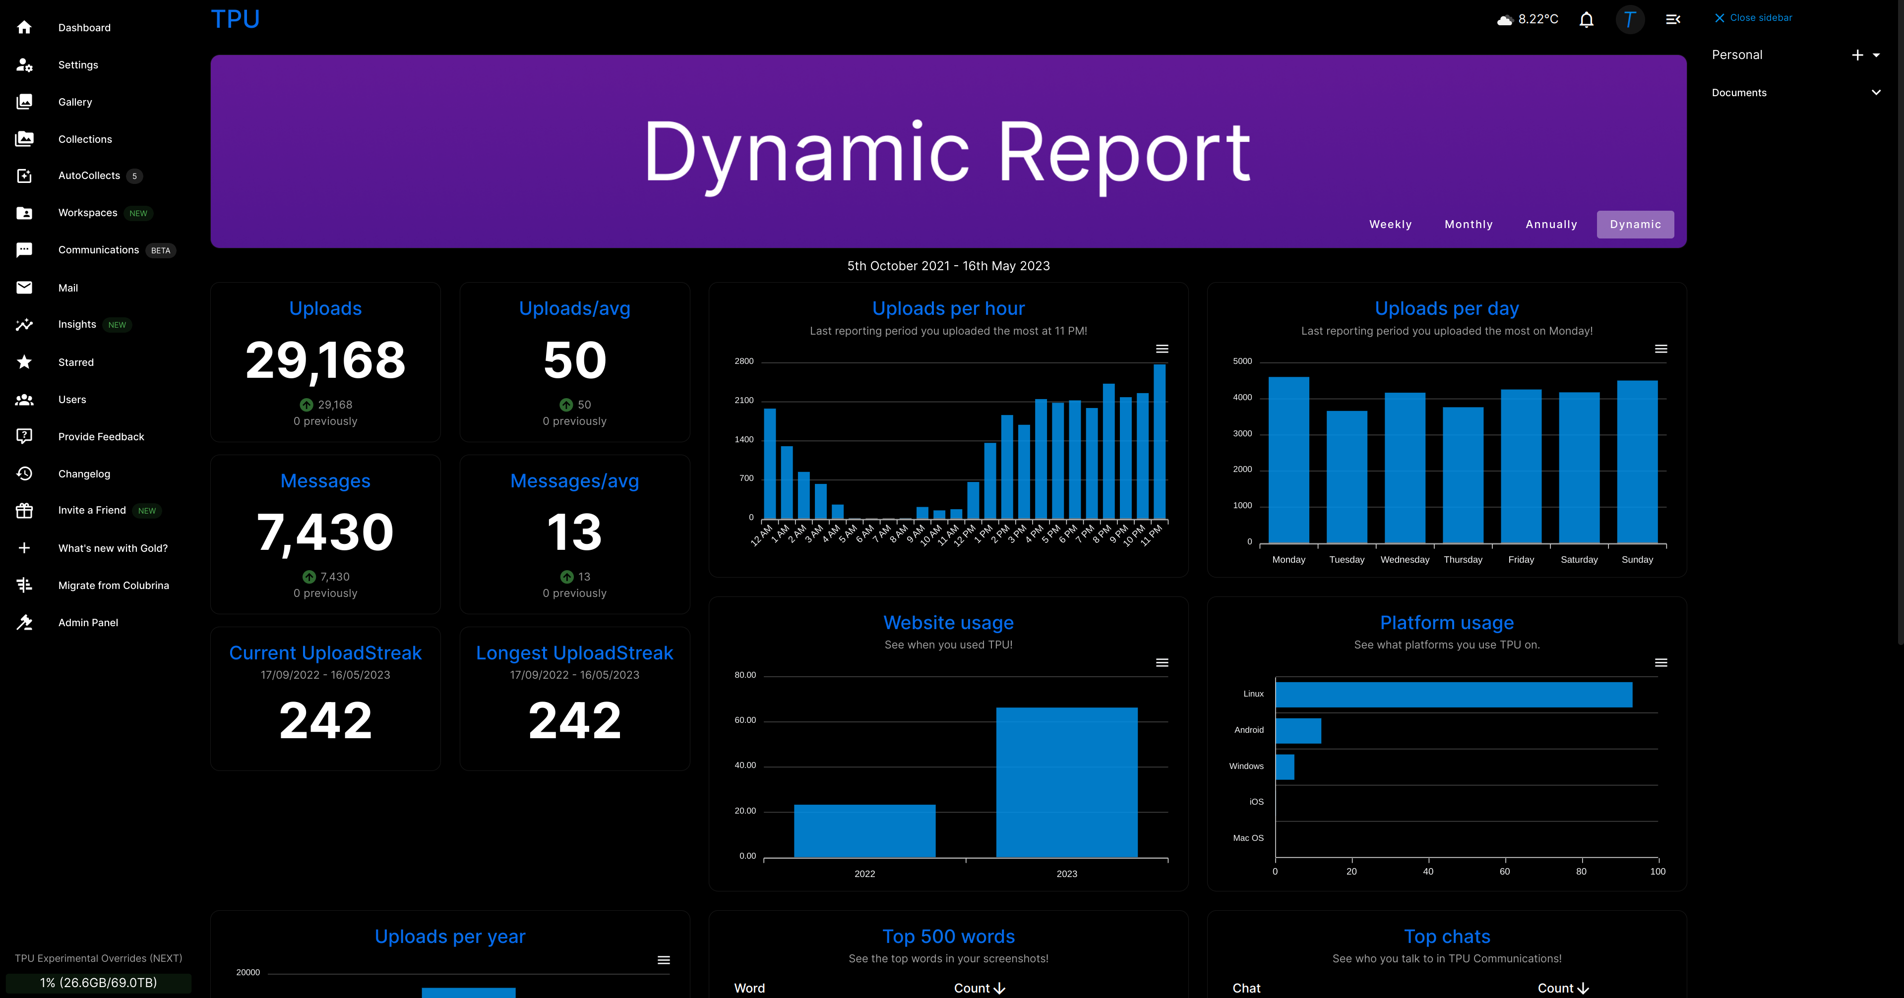The width and height of the screenshot is (1904, 998).
Task: Open the AutoCollects sidebar icon
Action: 24,176
